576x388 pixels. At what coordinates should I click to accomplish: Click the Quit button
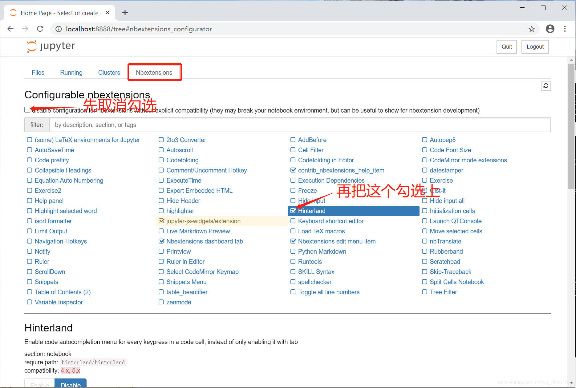507,47
